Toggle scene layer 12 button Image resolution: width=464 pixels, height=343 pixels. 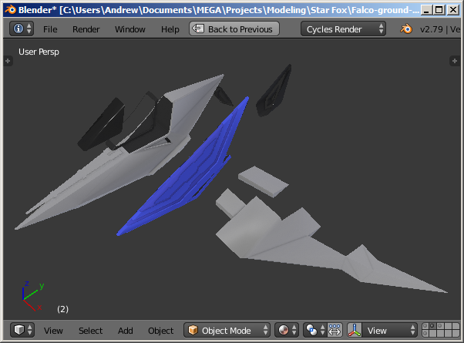432,334
